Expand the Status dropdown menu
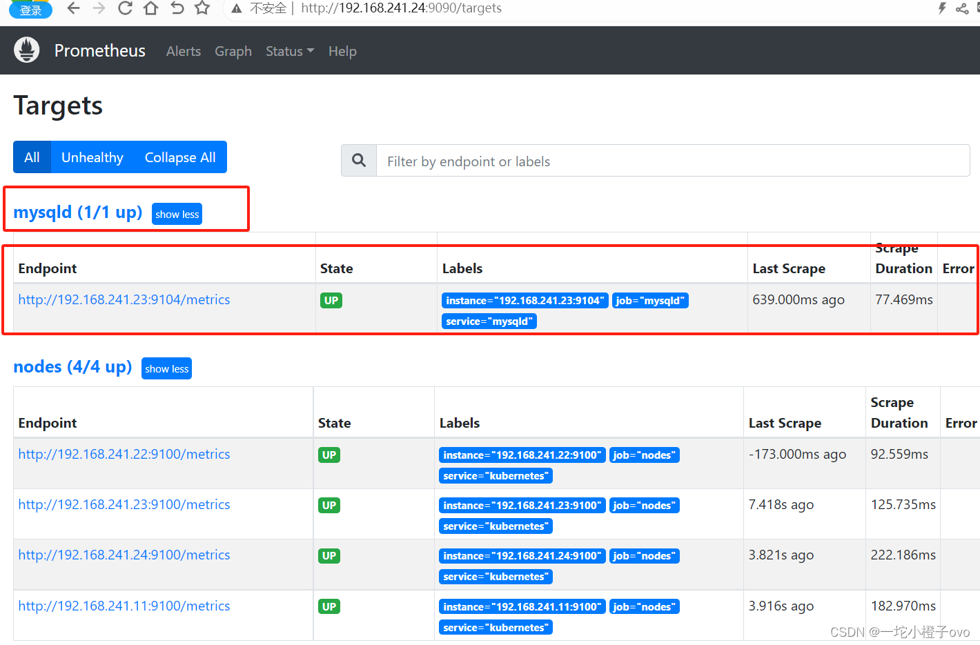This screenshot has width=980, height=645. click(290, 51)
